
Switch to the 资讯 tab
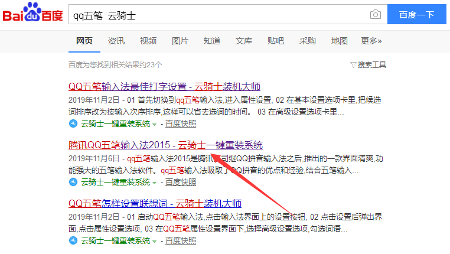click(x=116, y=41)
